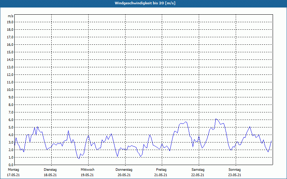The height and width of the screenshot is (179, 287).
Task: Click the 20.05.21 date label
Action: (124, 175)
